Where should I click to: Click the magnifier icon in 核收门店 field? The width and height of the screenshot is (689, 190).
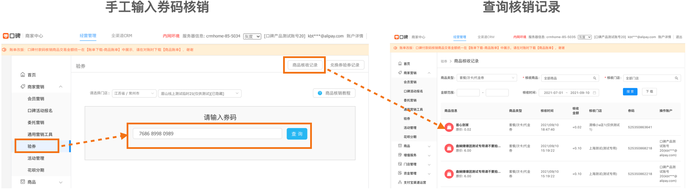click(x=676, y=78)
